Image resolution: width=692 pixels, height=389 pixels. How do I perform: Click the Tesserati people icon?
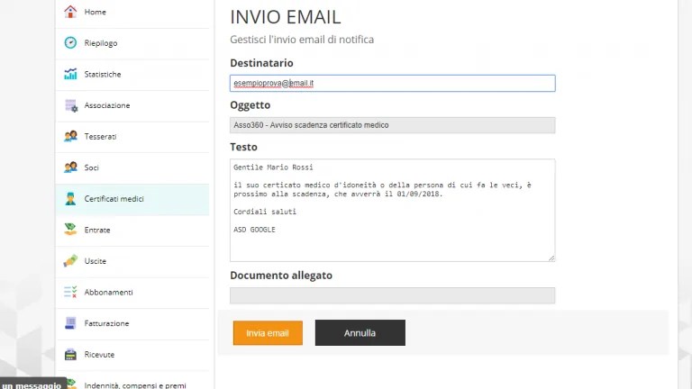(70, 136)
